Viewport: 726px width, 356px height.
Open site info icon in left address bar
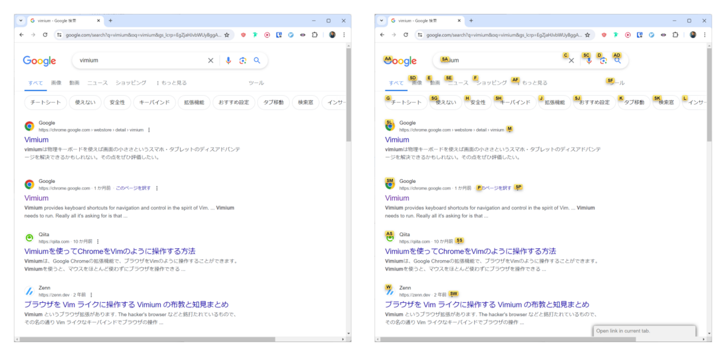point(59,35)
